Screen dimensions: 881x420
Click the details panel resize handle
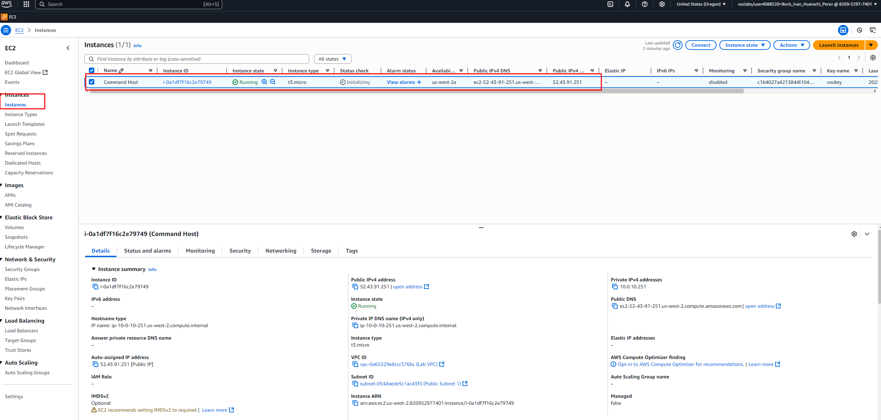(x=481, y=228)
